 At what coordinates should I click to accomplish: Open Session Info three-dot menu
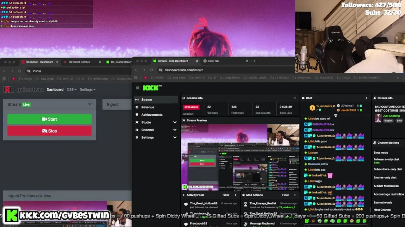point(295,98)
